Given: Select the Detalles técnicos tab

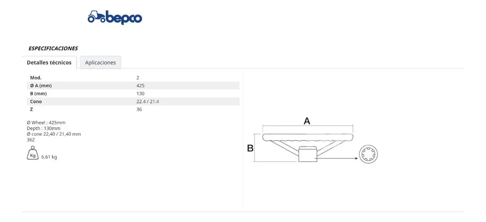Looking at the screenshot, I should 49,62.
